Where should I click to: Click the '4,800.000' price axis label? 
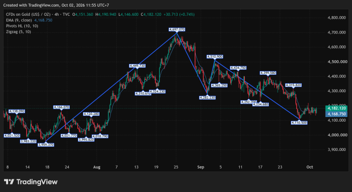pos(336,18)
